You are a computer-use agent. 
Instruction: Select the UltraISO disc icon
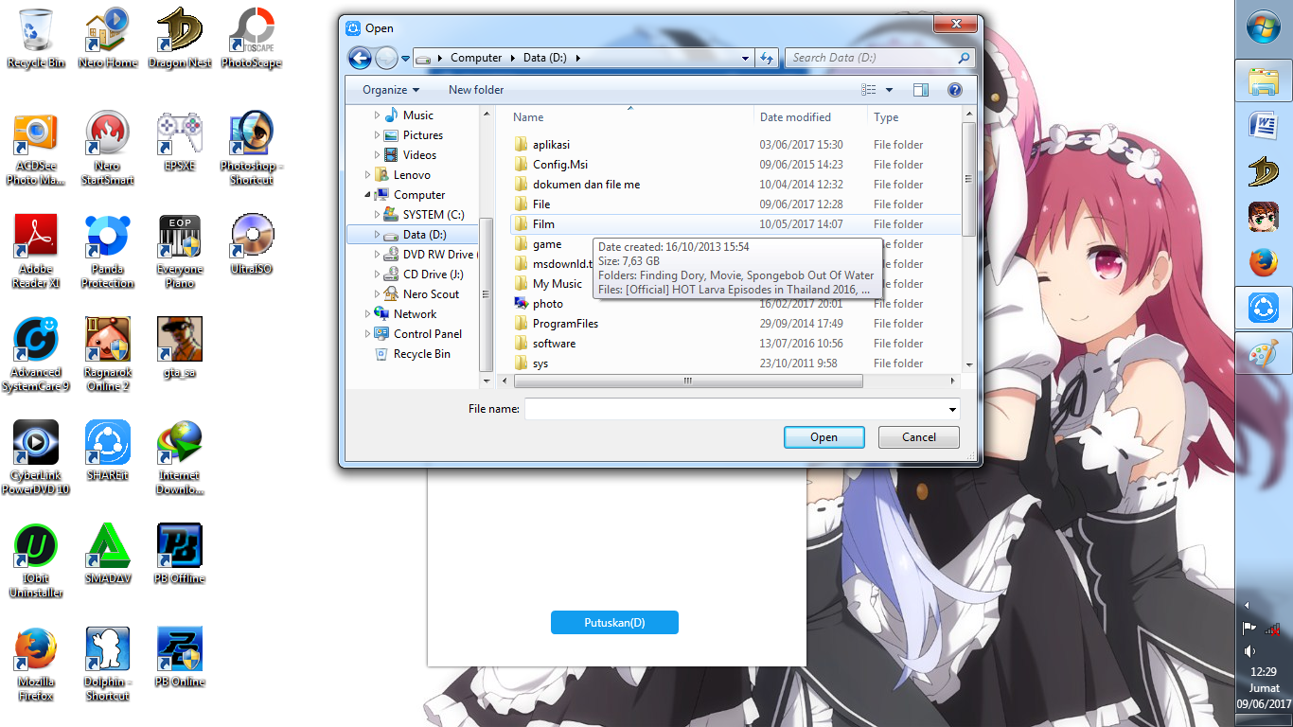click(252, 244)
